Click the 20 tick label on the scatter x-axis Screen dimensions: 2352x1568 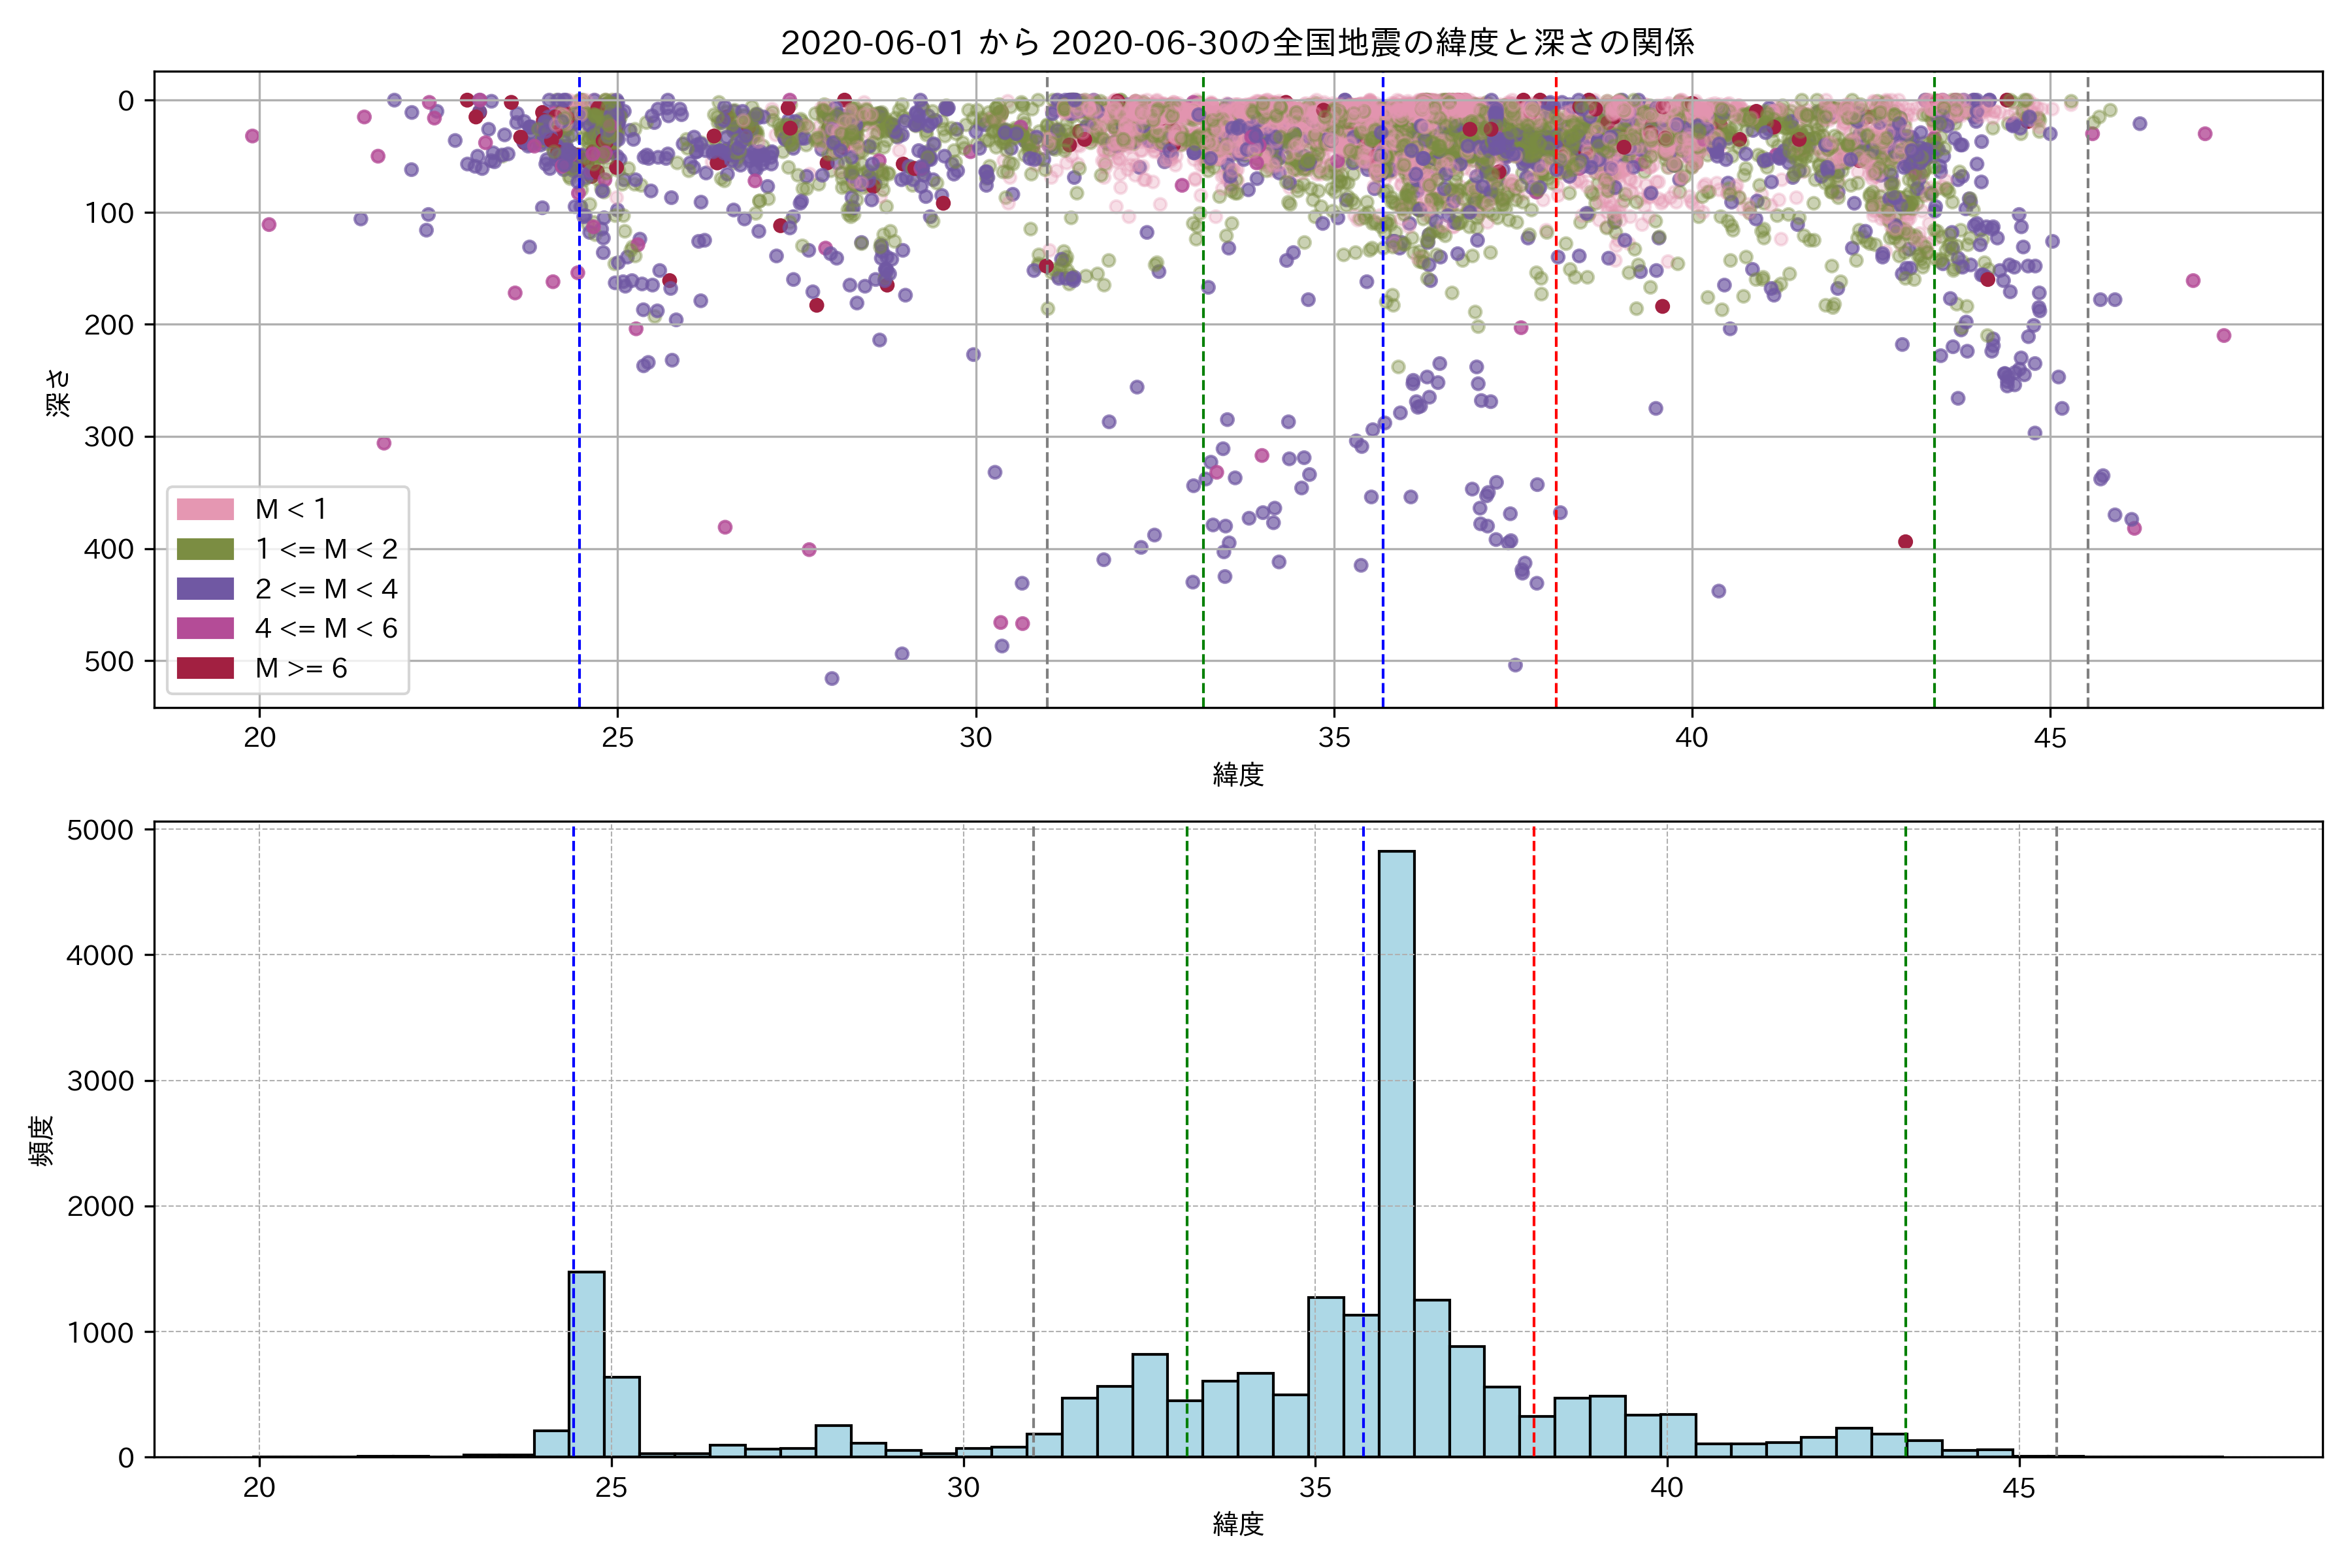coord(260,738)
